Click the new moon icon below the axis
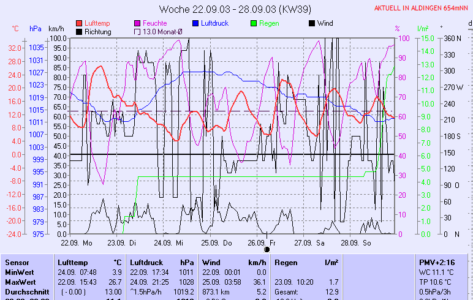This screenshot has width=473, height=300. click(x=267, y=249)
